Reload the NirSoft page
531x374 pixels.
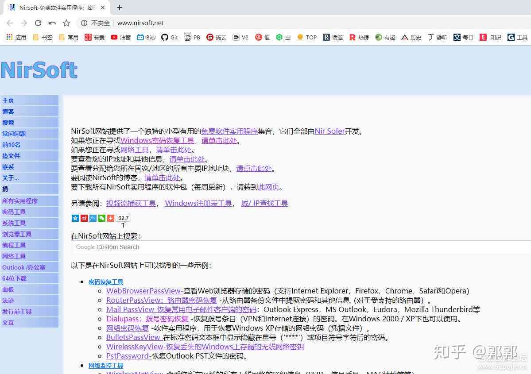click(x=38, y=23)
